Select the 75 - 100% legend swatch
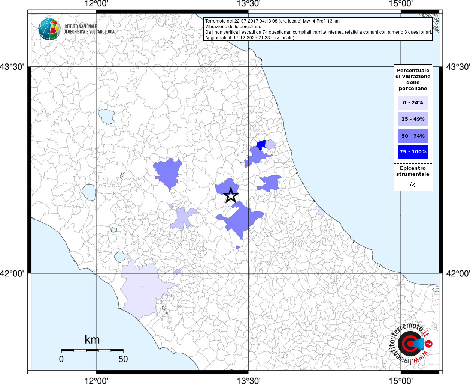Screen dimensions: 470x384 (x=413, y=152)
